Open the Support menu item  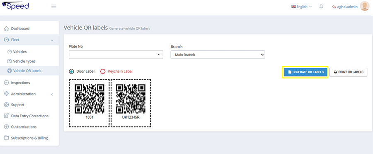(x=29, y=105)
